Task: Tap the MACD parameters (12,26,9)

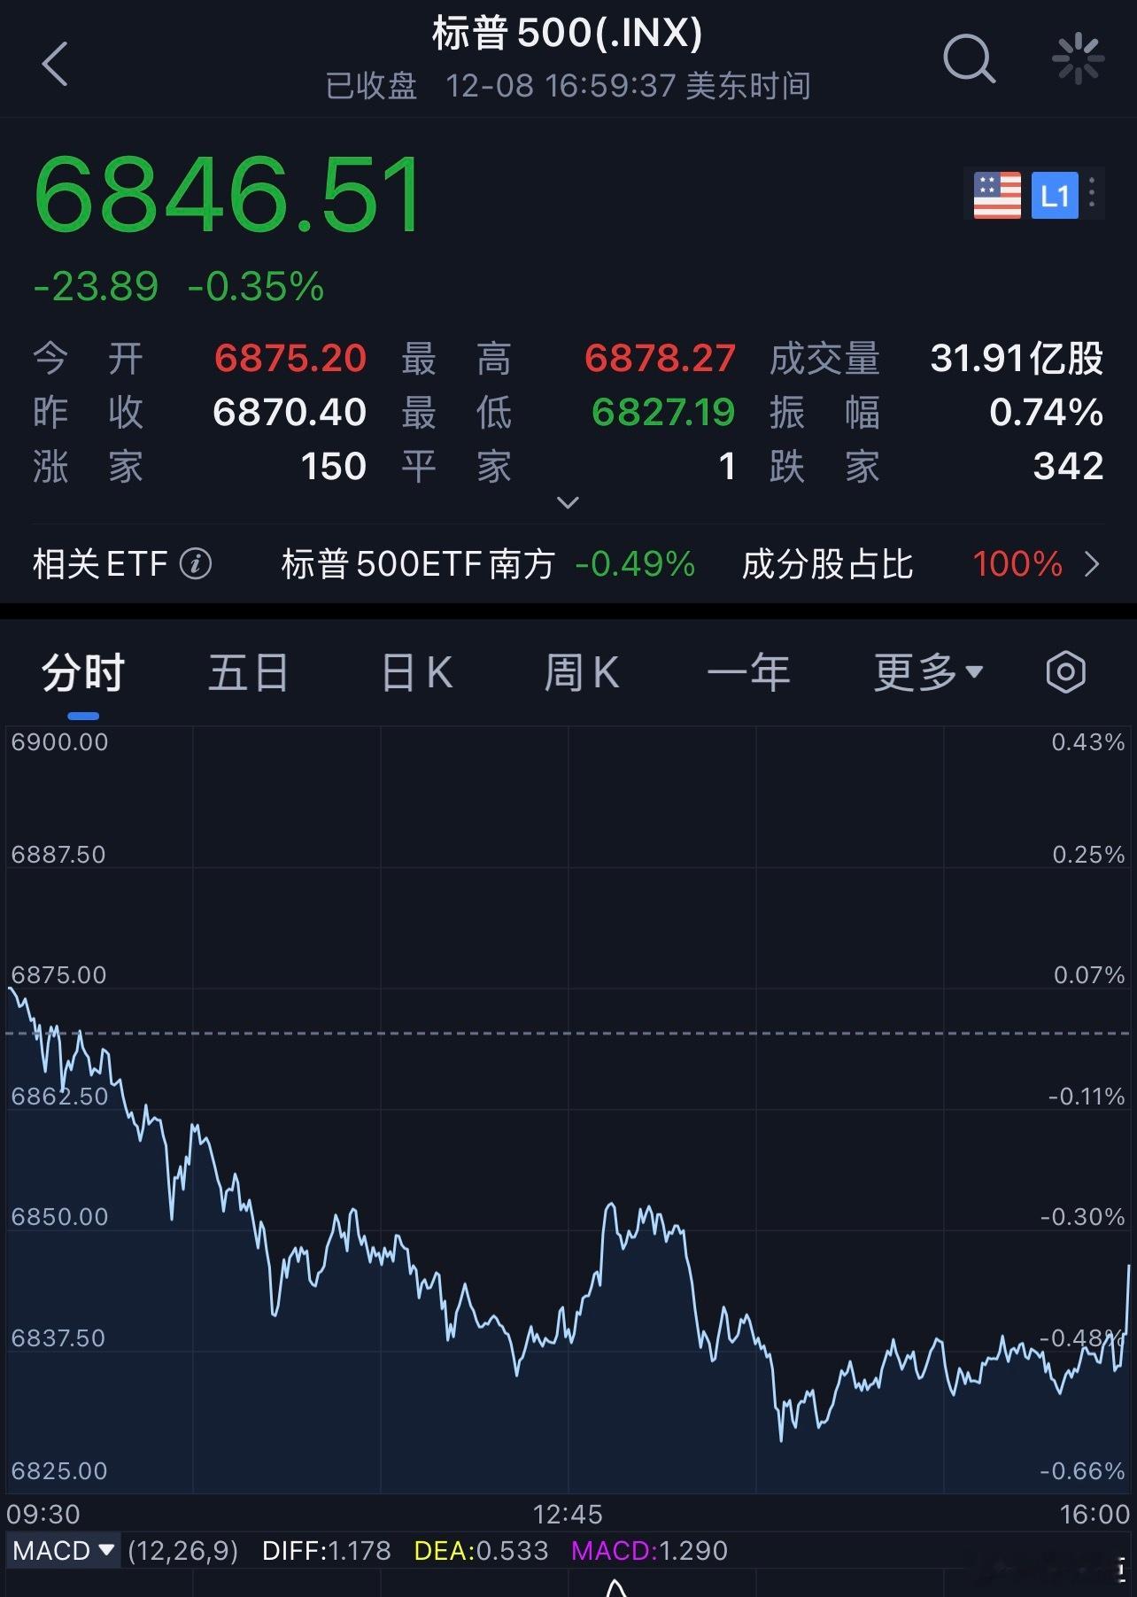Action: [183, 1550]
